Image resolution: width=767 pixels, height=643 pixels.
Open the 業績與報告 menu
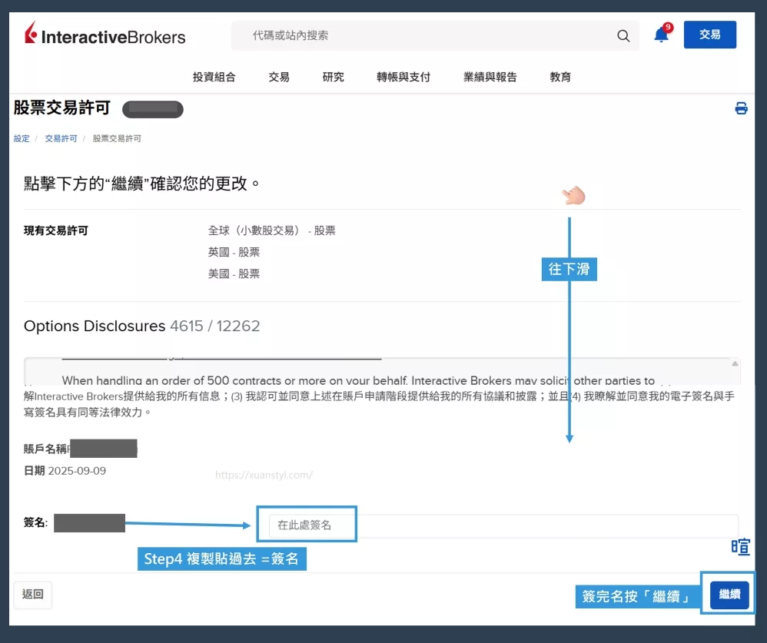(x=490, y=77)
